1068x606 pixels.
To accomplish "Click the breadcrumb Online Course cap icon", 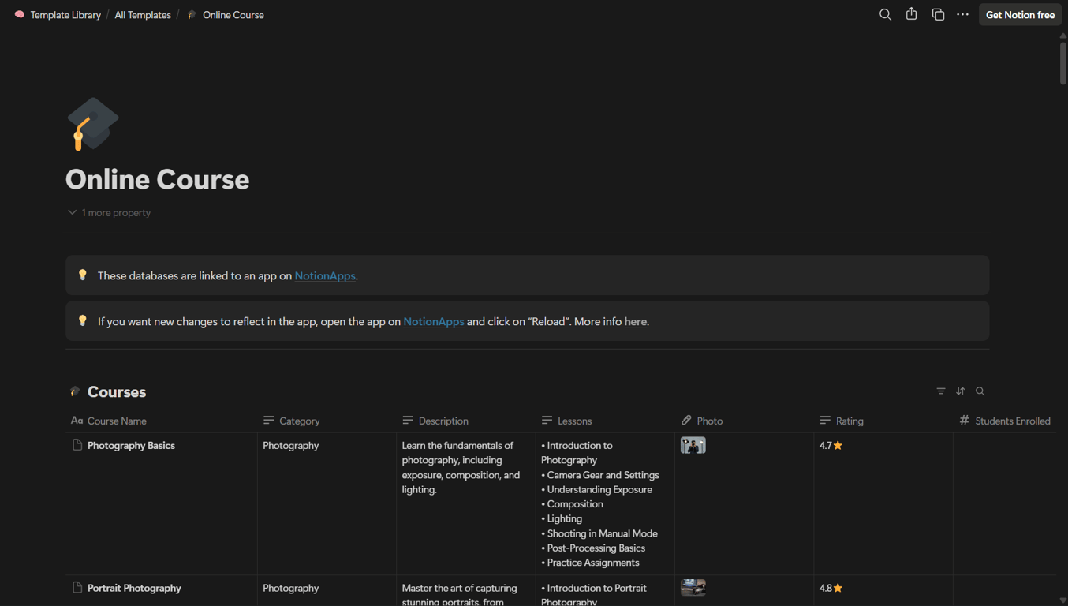I will pyautogui.click(x=192, y=15).
